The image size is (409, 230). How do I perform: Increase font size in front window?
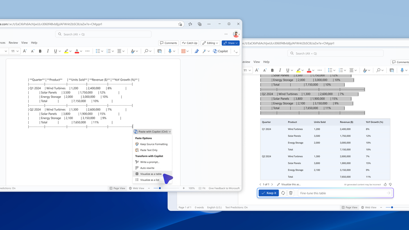click(x=25, y=51)
